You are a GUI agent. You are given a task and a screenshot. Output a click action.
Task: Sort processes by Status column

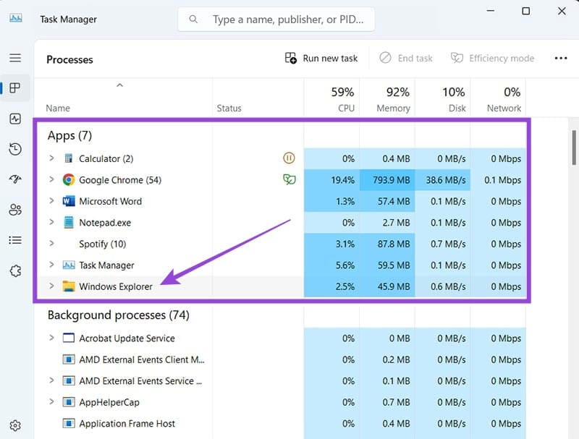258,98
